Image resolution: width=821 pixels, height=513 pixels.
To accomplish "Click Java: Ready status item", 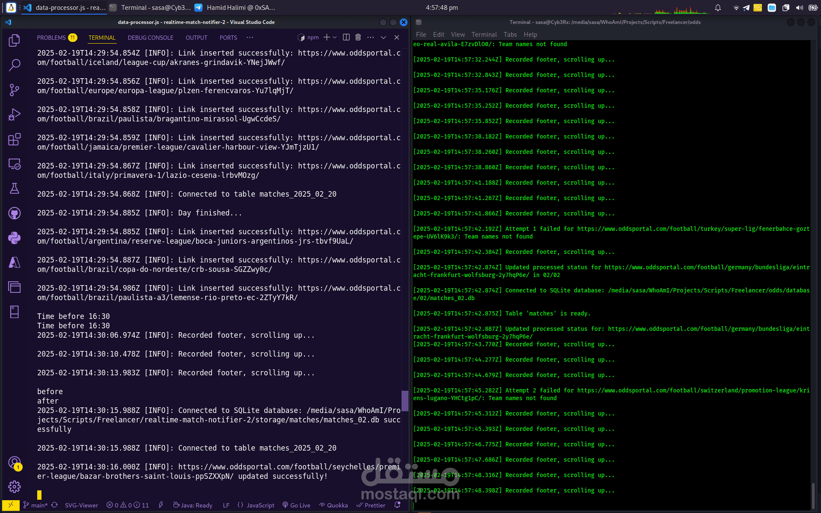I will point(192,505).
